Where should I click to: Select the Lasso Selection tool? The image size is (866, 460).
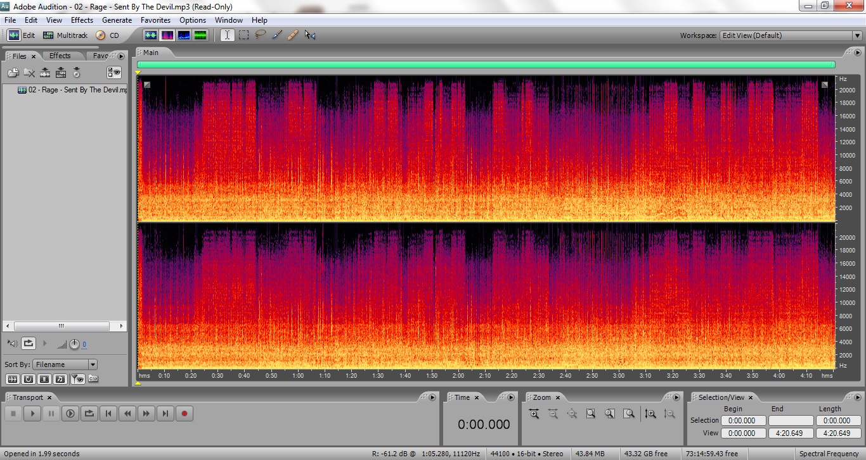[x=260, y=35]
